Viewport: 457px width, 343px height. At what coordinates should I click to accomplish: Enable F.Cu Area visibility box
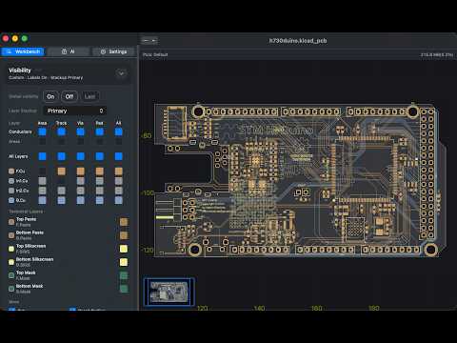(x=42, y=171)
